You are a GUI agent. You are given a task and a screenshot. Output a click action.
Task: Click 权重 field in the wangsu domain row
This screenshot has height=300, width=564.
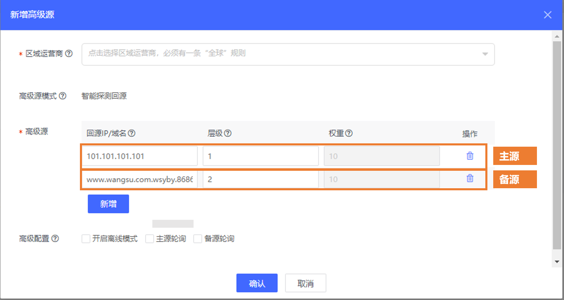[382, 180]
